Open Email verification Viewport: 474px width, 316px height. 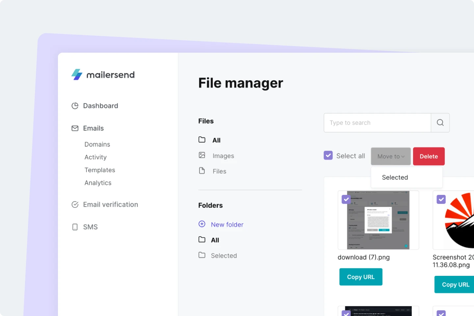click(x=111, y=204)
